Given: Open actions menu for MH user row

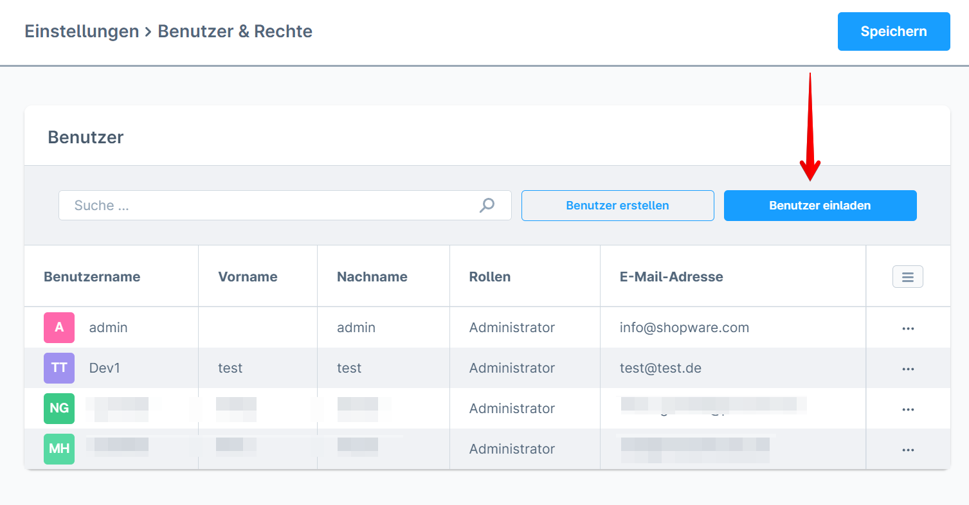Looking at the screenshot, I should (x=908, y=450).
